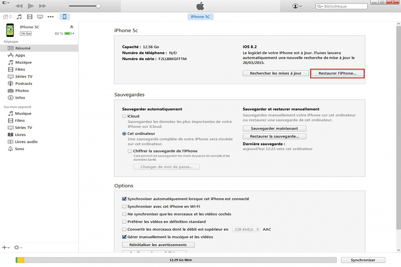Open the 128 kbit/s bitrate dropdown
The height and width of the screenshot is (267, 401).
246,229
